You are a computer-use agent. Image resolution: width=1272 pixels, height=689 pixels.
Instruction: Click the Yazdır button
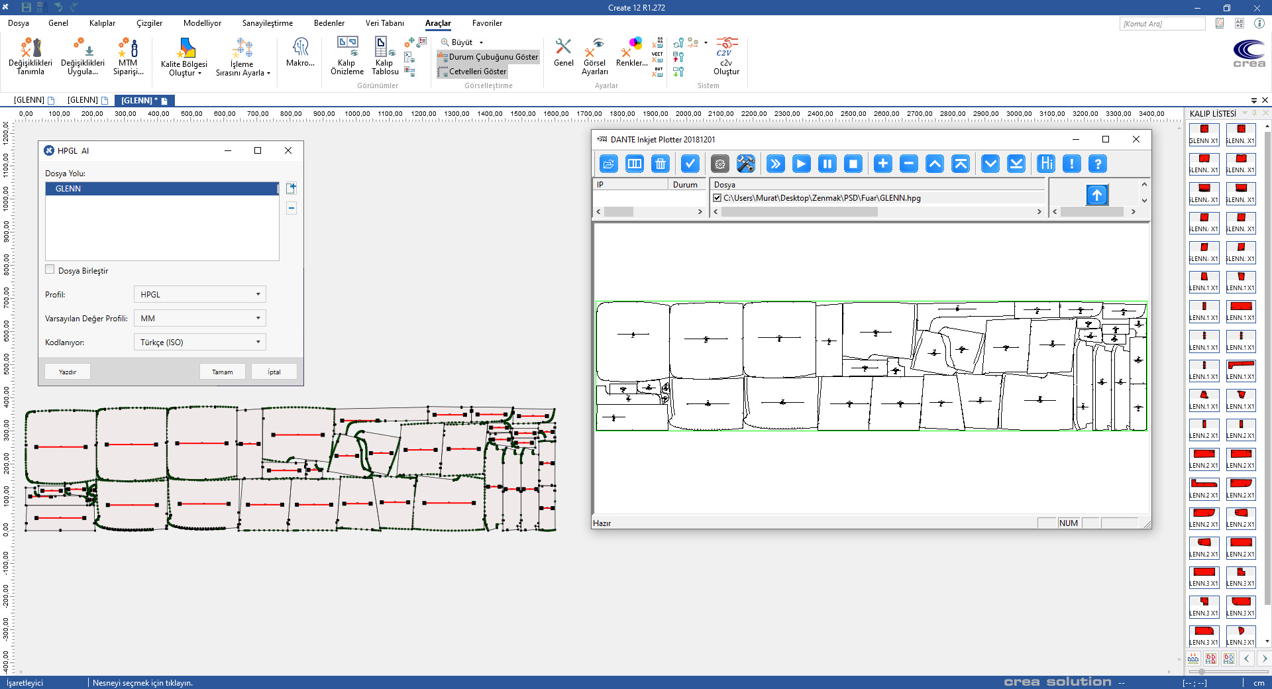(68, 372)
